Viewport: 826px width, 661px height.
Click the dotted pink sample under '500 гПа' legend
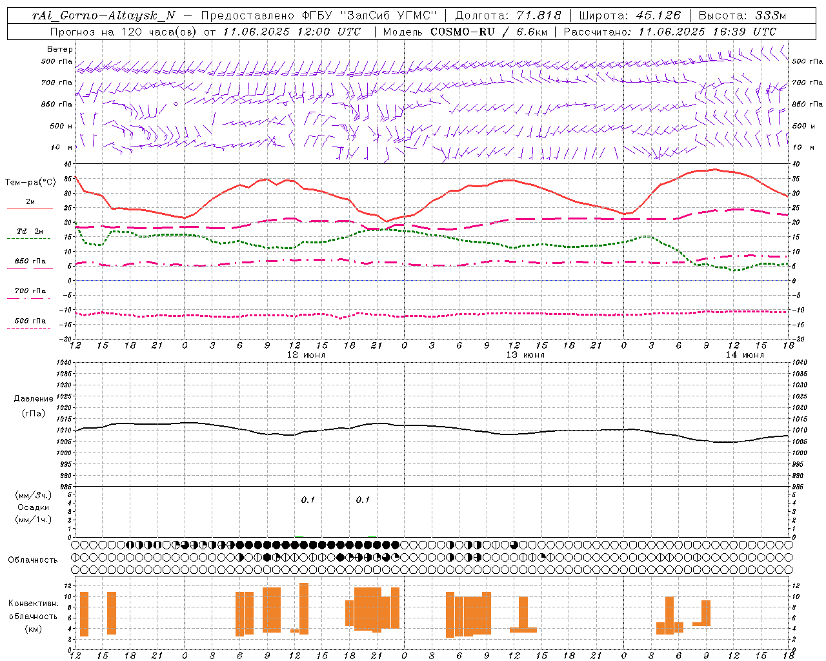click(29, 328)
